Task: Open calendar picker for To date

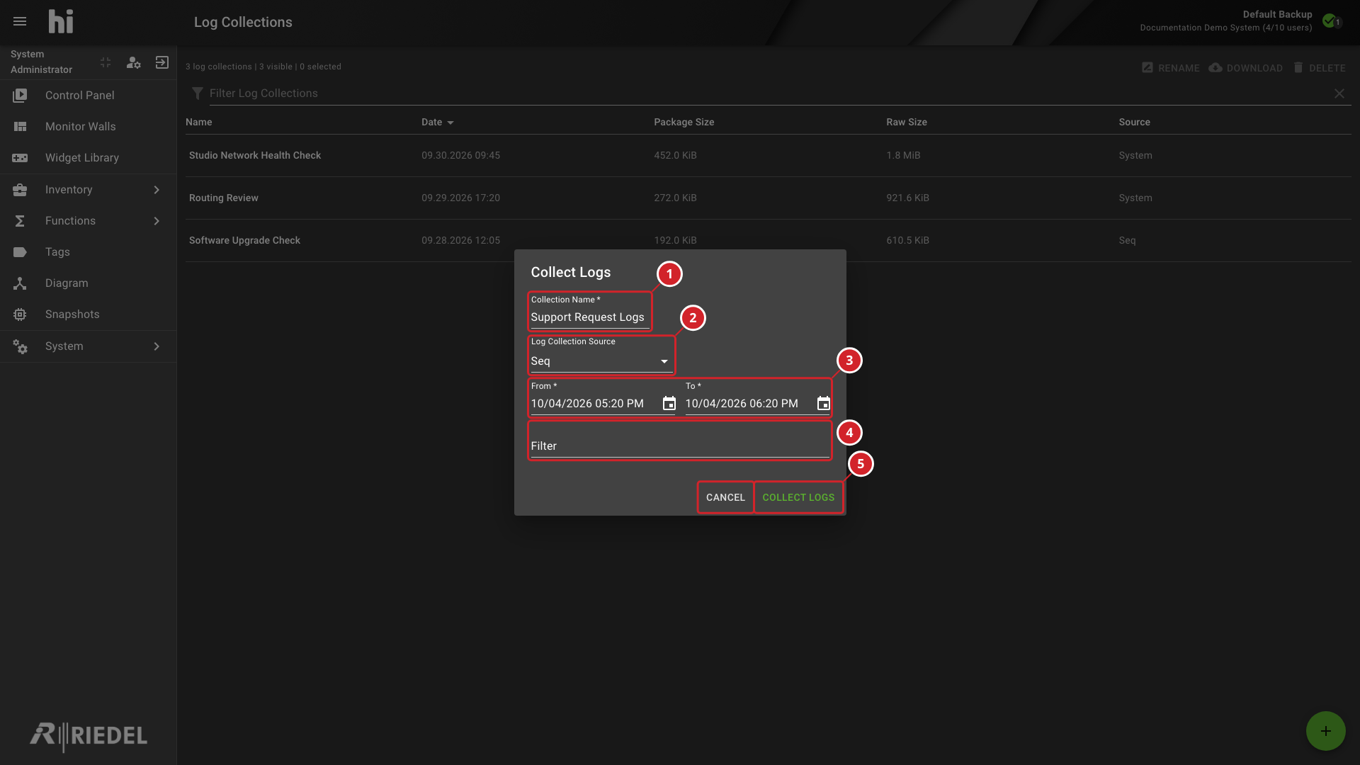Action: 823,404
